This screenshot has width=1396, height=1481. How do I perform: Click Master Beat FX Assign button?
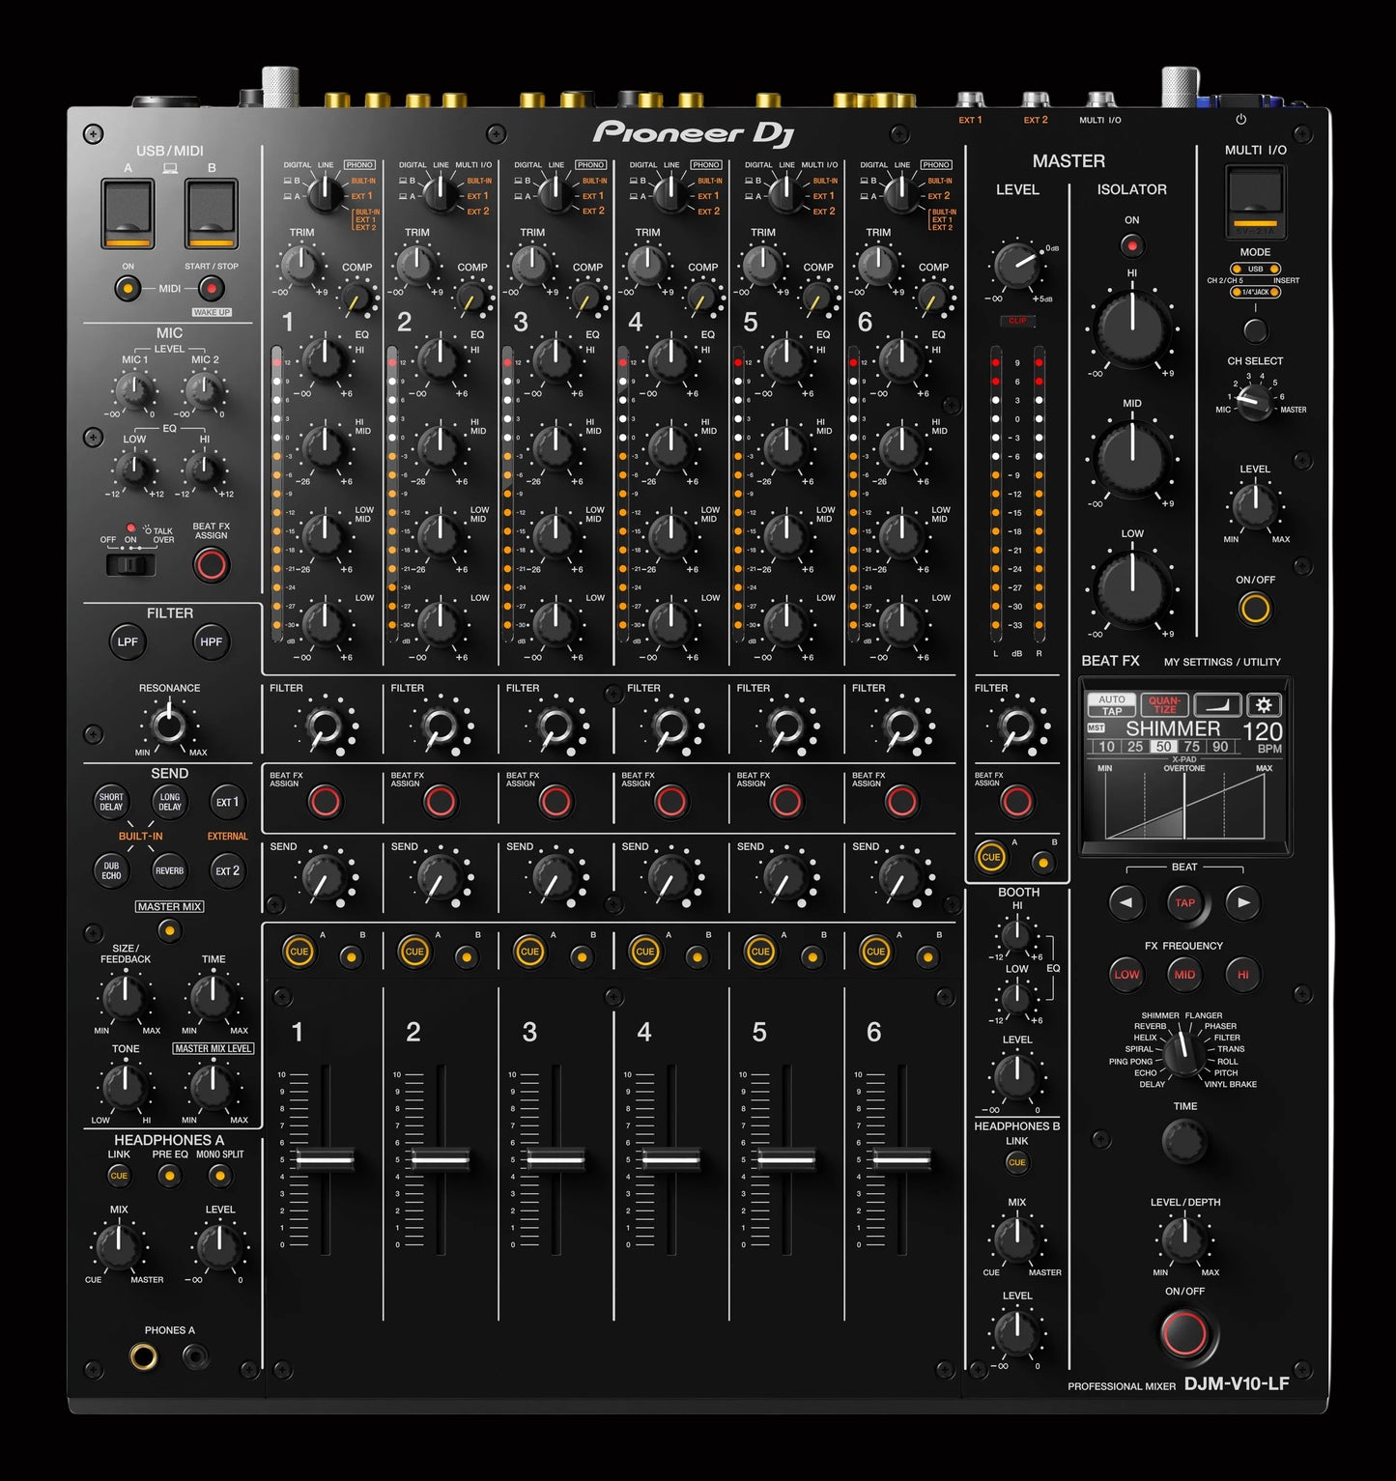tap(1016, 801)
